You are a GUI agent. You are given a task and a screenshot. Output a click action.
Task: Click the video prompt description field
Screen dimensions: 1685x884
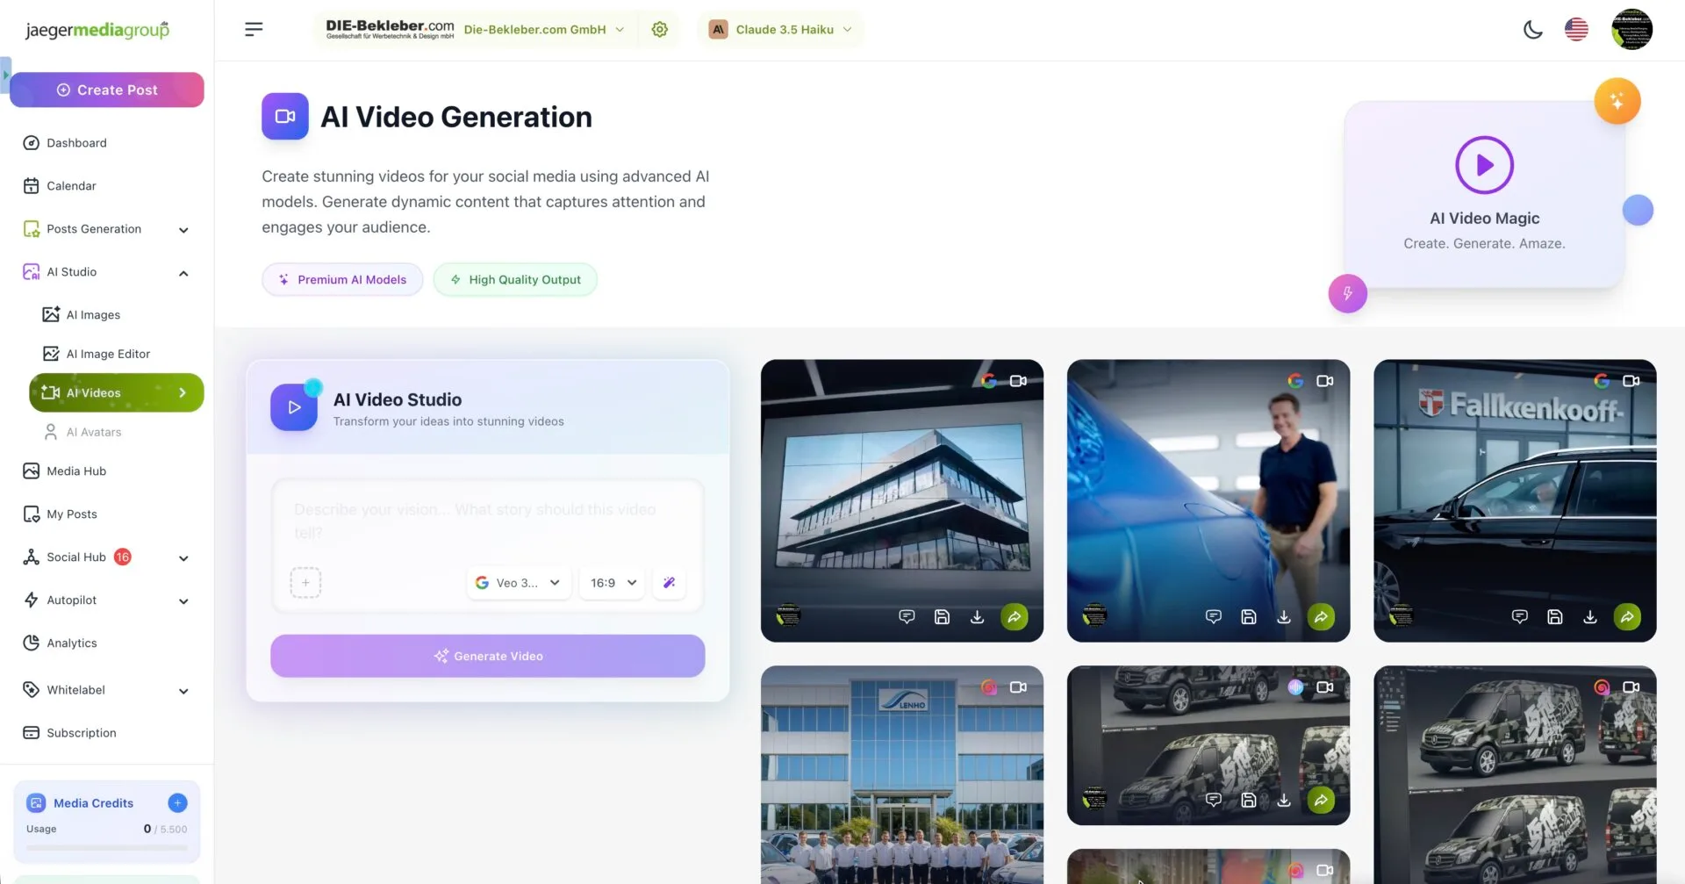[x=487, y=521]
